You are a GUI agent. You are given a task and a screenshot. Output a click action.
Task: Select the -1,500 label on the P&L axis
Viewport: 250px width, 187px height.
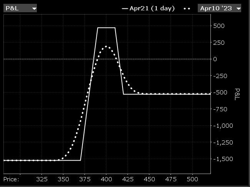click(x=222, y=159)
